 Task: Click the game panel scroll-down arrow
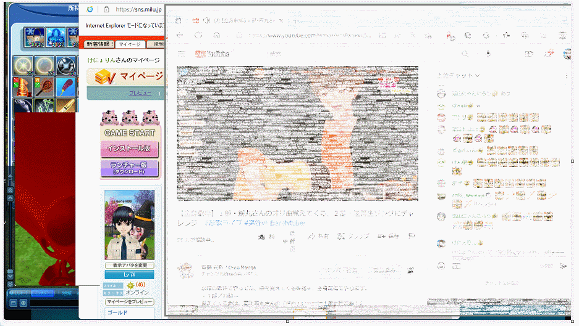tap(10, 276)
